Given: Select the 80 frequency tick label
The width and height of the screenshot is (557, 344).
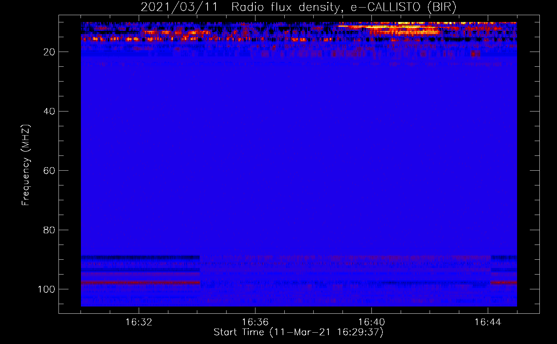Looking at the screenshot, I should pos(49,230).
